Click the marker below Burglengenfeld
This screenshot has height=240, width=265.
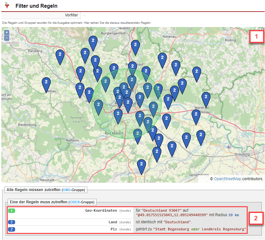coord(93,42)
